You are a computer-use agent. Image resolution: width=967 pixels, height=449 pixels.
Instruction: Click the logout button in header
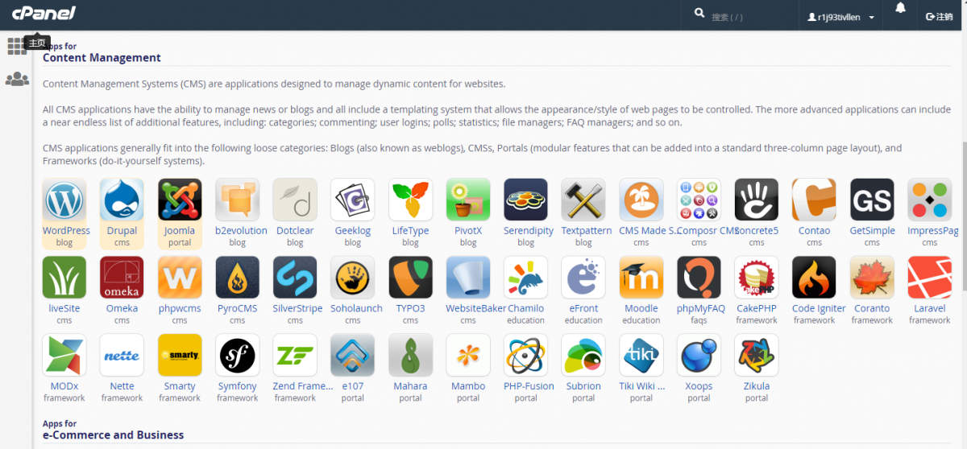pos(939,16)
